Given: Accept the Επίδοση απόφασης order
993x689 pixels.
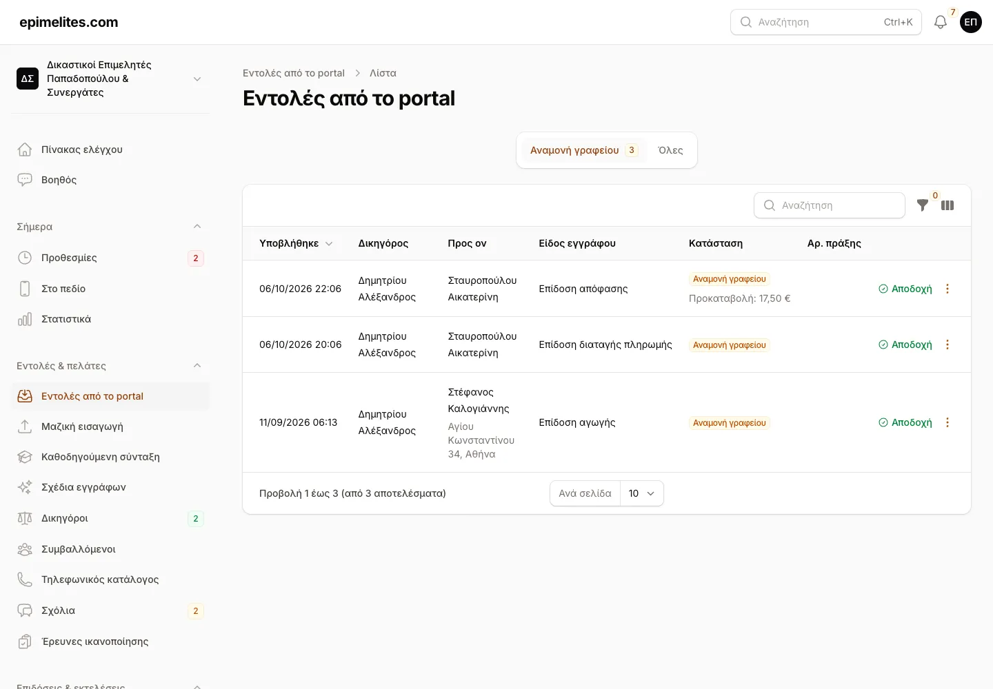Looking at the screenshot, I should tap(905, 289).
